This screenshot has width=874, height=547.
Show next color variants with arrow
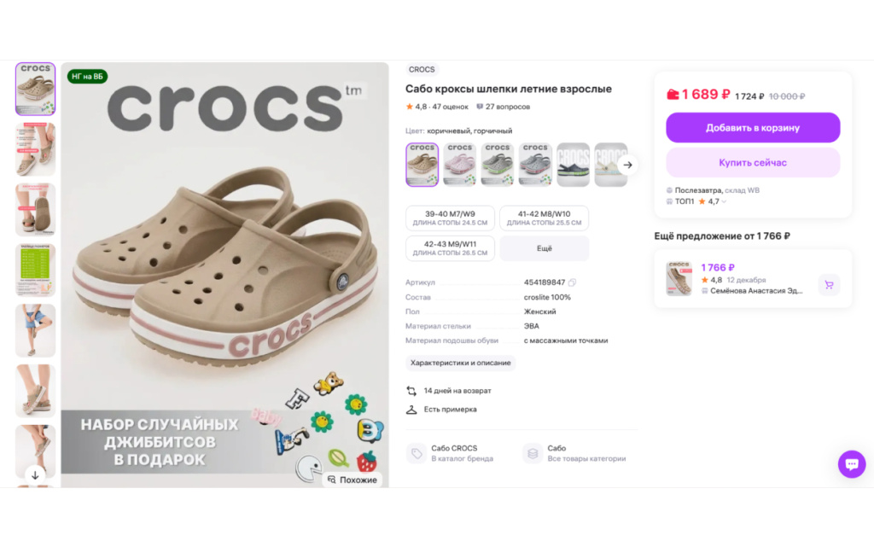pyautogui.click(x=627, y=165)
